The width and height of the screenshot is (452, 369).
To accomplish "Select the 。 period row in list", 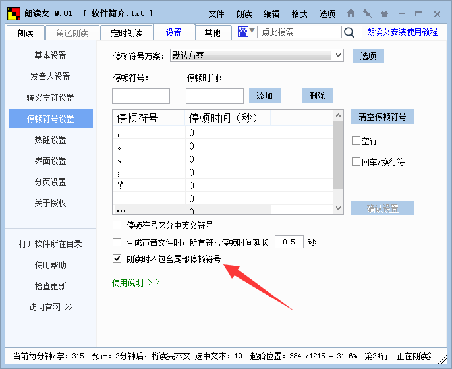I will [223, 146].
